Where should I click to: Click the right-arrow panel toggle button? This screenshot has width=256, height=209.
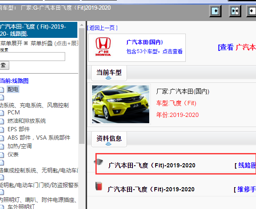215,11
